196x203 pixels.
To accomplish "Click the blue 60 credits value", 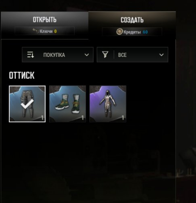I will [145, 32].
